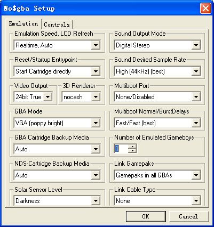Confirm settings with OK button
This screenshot has height=227, width=214.
click(x=146, y=216)
